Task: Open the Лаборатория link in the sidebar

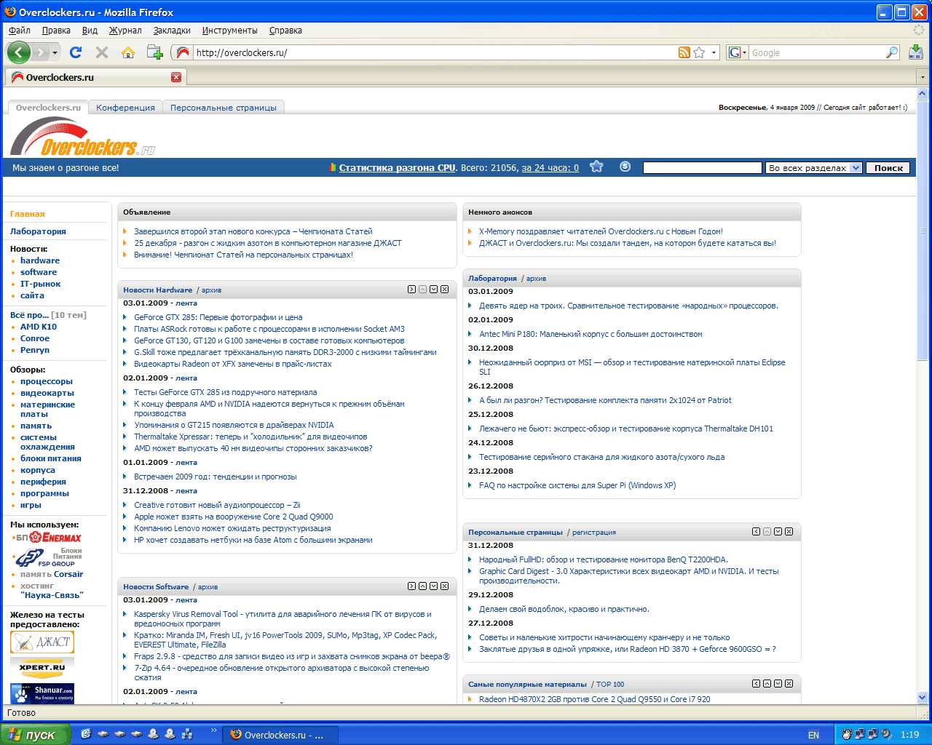Action: (x=38, y=231)
